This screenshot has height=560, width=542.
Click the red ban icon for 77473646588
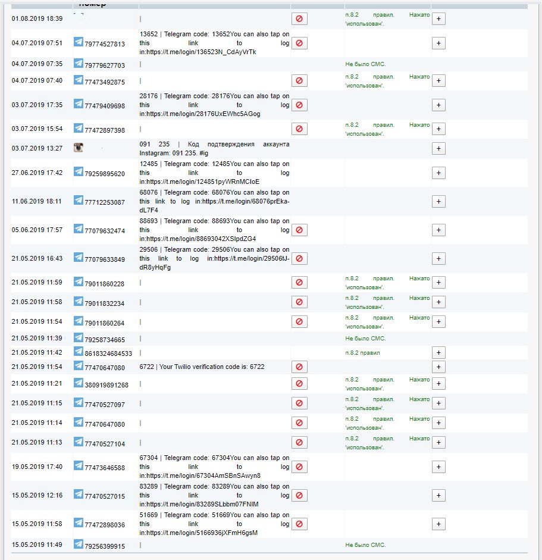[x=299, y=467]
